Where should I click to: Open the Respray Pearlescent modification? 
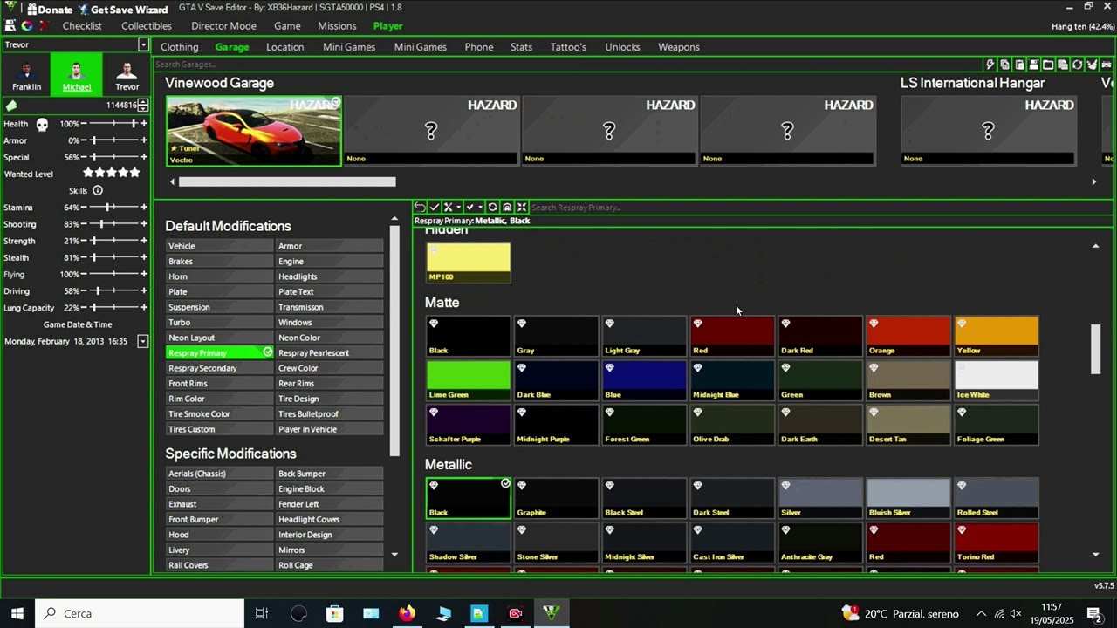click(x=330, y=352)
